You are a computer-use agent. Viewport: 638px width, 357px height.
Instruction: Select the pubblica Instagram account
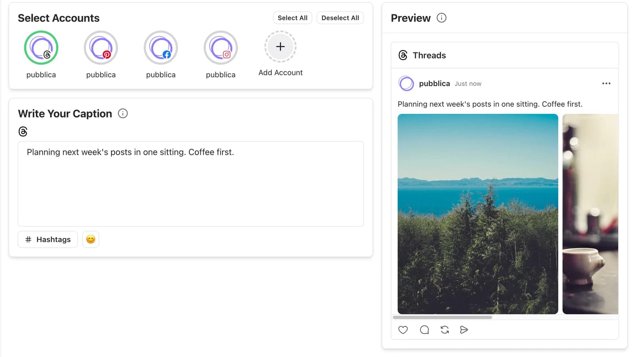coord(221,48)
